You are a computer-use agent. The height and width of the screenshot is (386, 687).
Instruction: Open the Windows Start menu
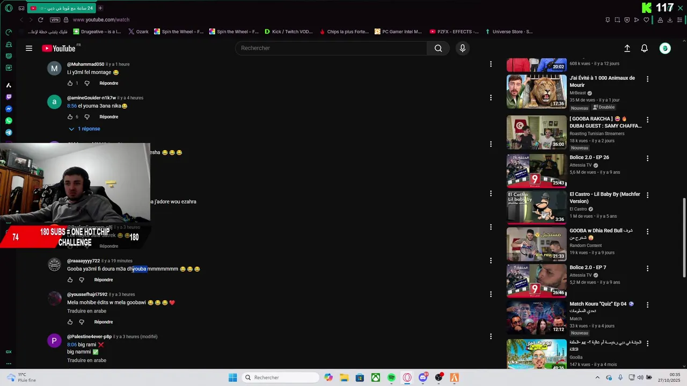point(232,377)
